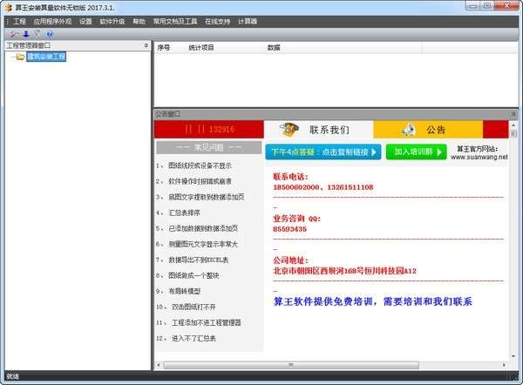Click the blue down-arrow toolbar icon
This screenshot has height=385, width=523.
pos(26,34)
